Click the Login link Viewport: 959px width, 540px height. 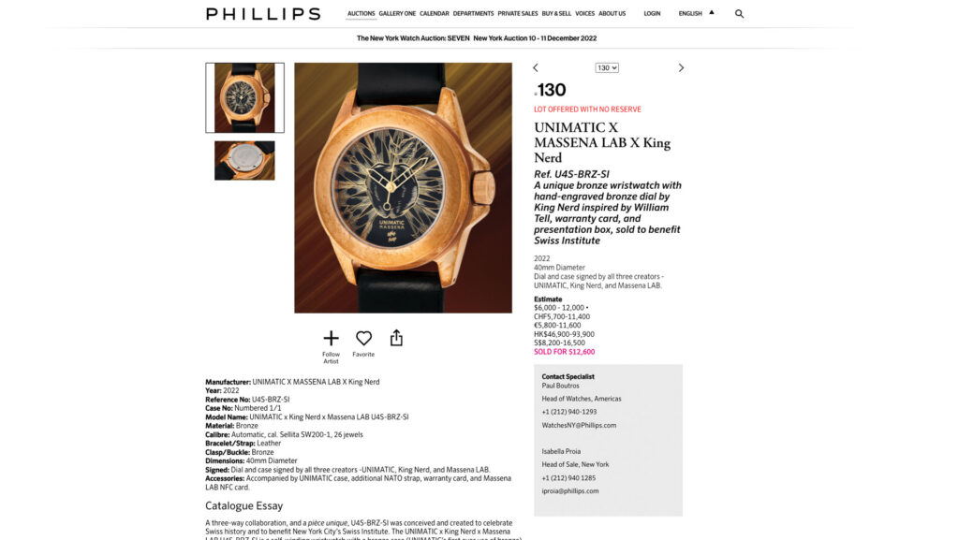(652, 13)
